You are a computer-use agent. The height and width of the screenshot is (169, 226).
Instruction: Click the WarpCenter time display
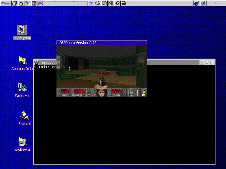[216, 3]
